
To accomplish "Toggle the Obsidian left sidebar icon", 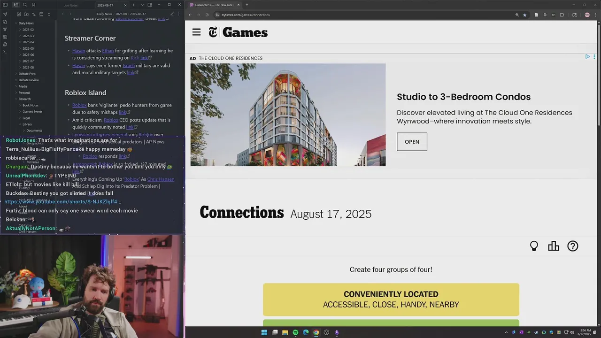I will point(6,5).
